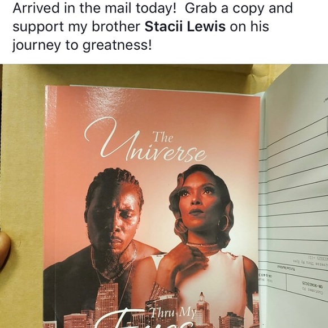Click the cardboard mailer above the book

(146, 76)
